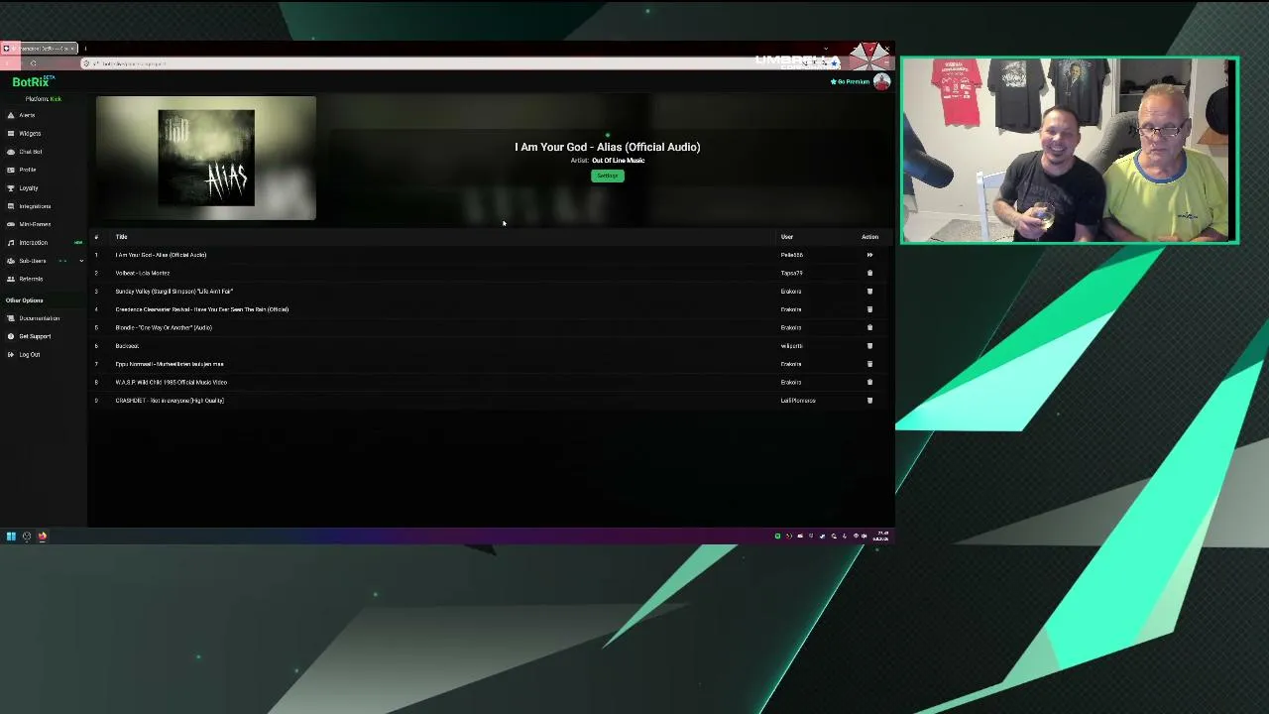Click the Get Support link
The image size is (1269, 714).
35,336
